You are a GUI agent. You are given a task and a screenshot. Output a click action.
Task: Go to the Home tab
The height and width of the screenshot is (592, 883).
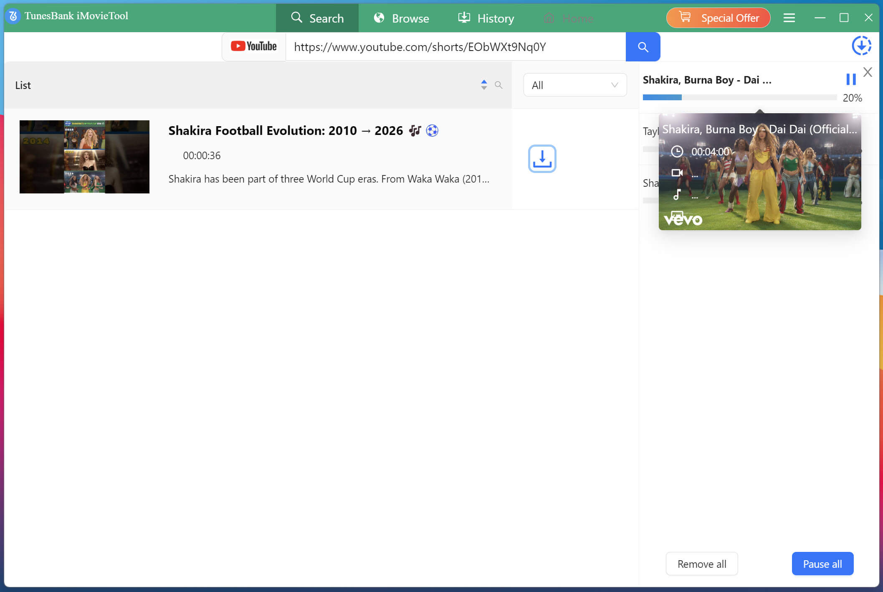click(569, 18)
